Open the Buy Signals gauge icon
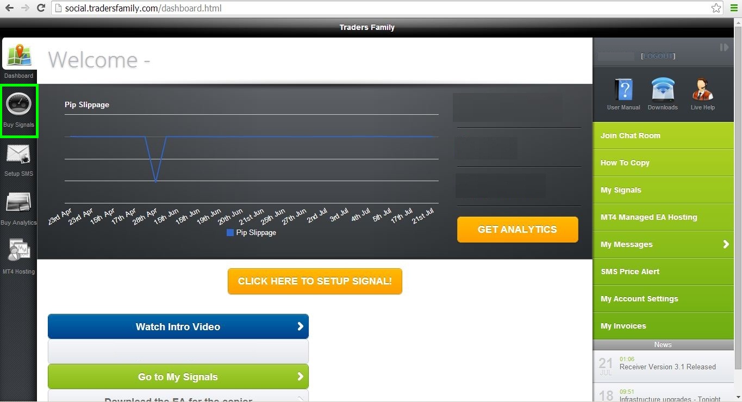The width and height of the screenshot is (742, 402). 18,104
